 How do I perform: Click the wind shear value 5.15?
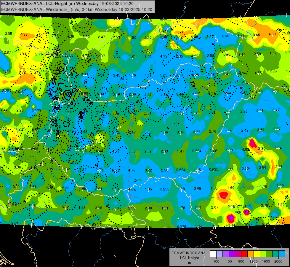83,151
